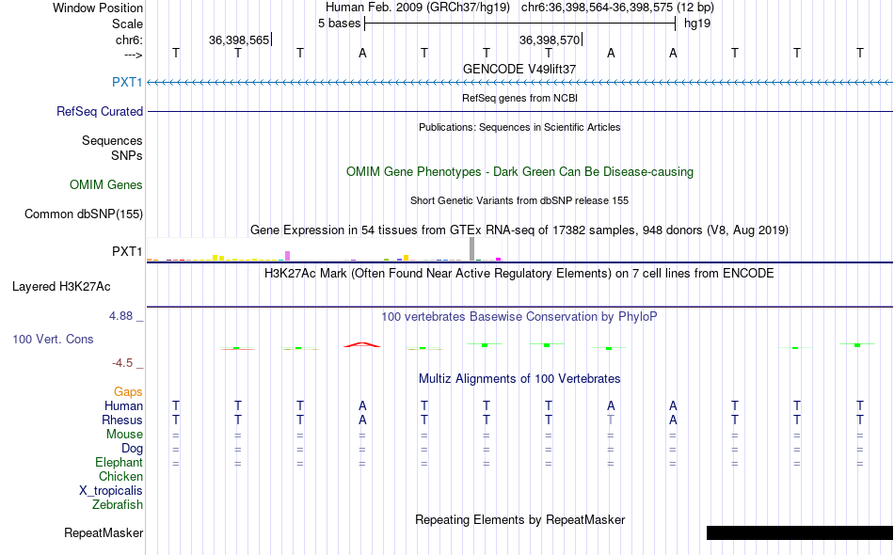Open the RefSeq Curated track label

pos(100,111)
